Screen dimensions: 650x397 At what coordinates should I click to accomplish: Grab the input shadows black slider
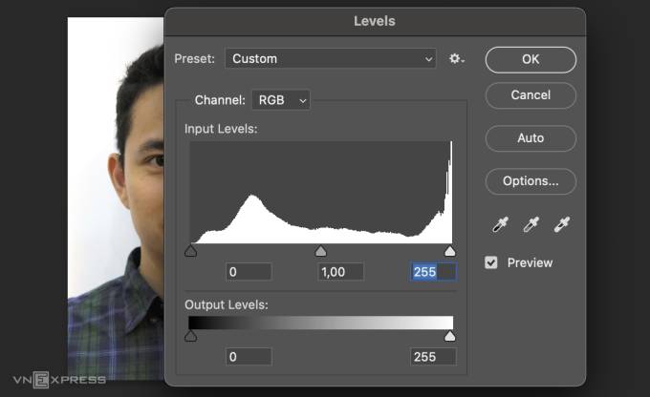tap(190, 251)
